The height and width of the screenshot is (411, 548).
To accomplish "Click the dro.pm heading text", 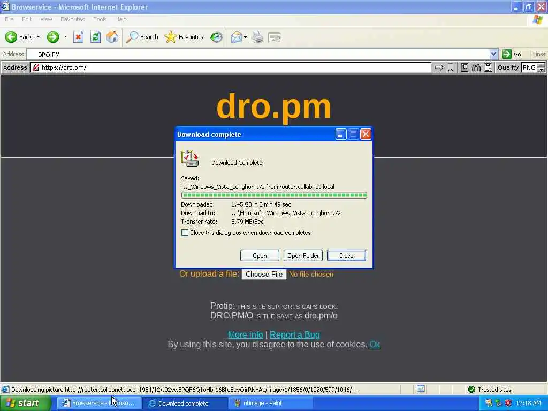I will coord(273,107).
